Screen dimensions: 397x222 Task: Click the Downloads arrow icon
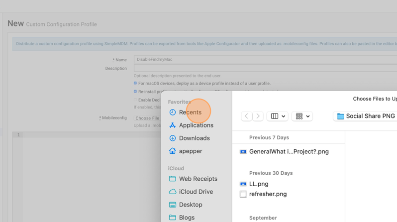tap(173, 138)
